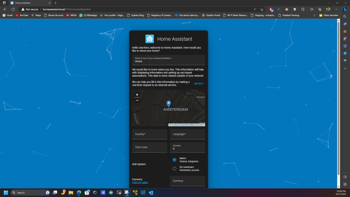Open the Time Zone dropdown
The height and width of the screenshot is (197, 350).
pos(150,147)
